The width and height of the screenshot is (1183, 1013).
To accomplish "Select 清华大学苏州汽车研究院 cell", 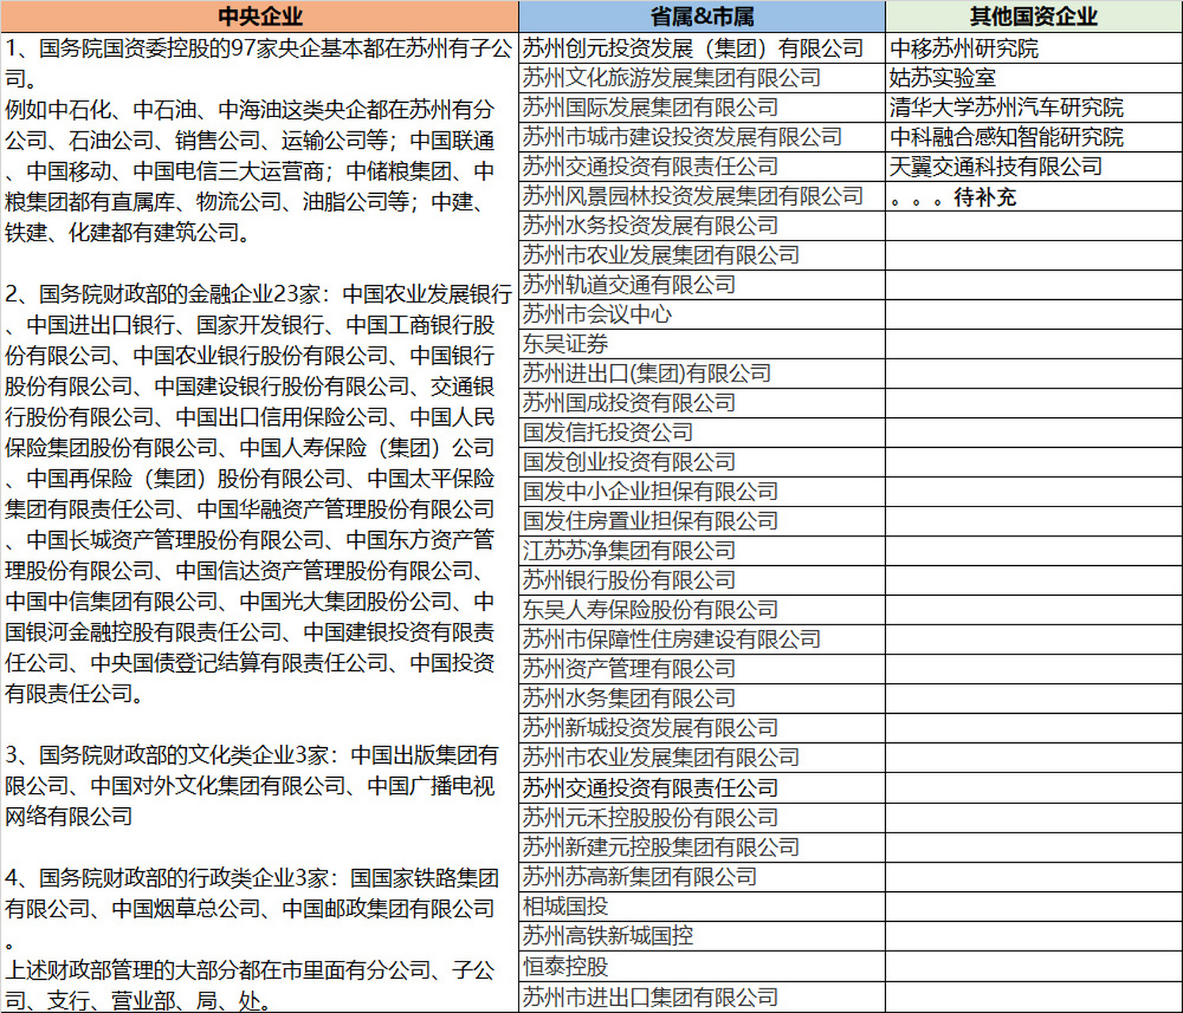I will coord(1033,107).
